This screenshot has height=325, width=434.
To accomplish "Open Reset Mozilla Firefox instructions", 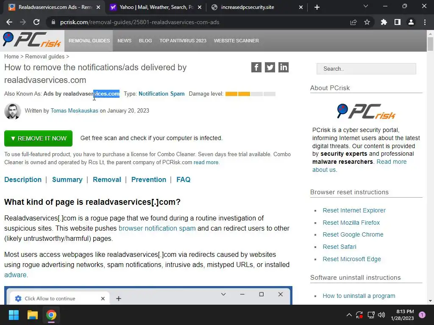I will [351, 223].
